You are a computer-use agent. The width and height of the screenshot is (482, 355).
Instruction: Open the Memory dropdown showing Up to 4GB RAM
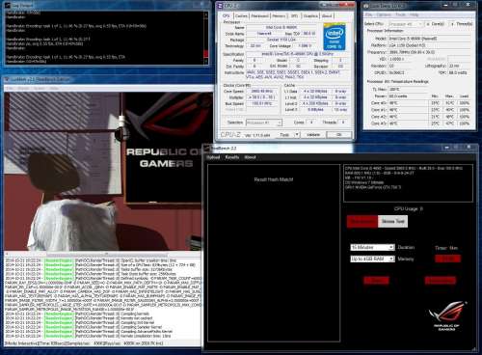[x=372, y=259]
